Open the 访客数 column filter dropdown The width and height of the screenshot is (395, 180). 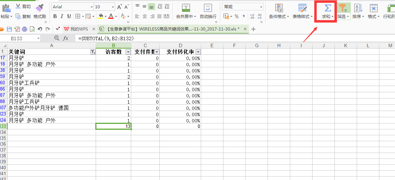[128, 52]
